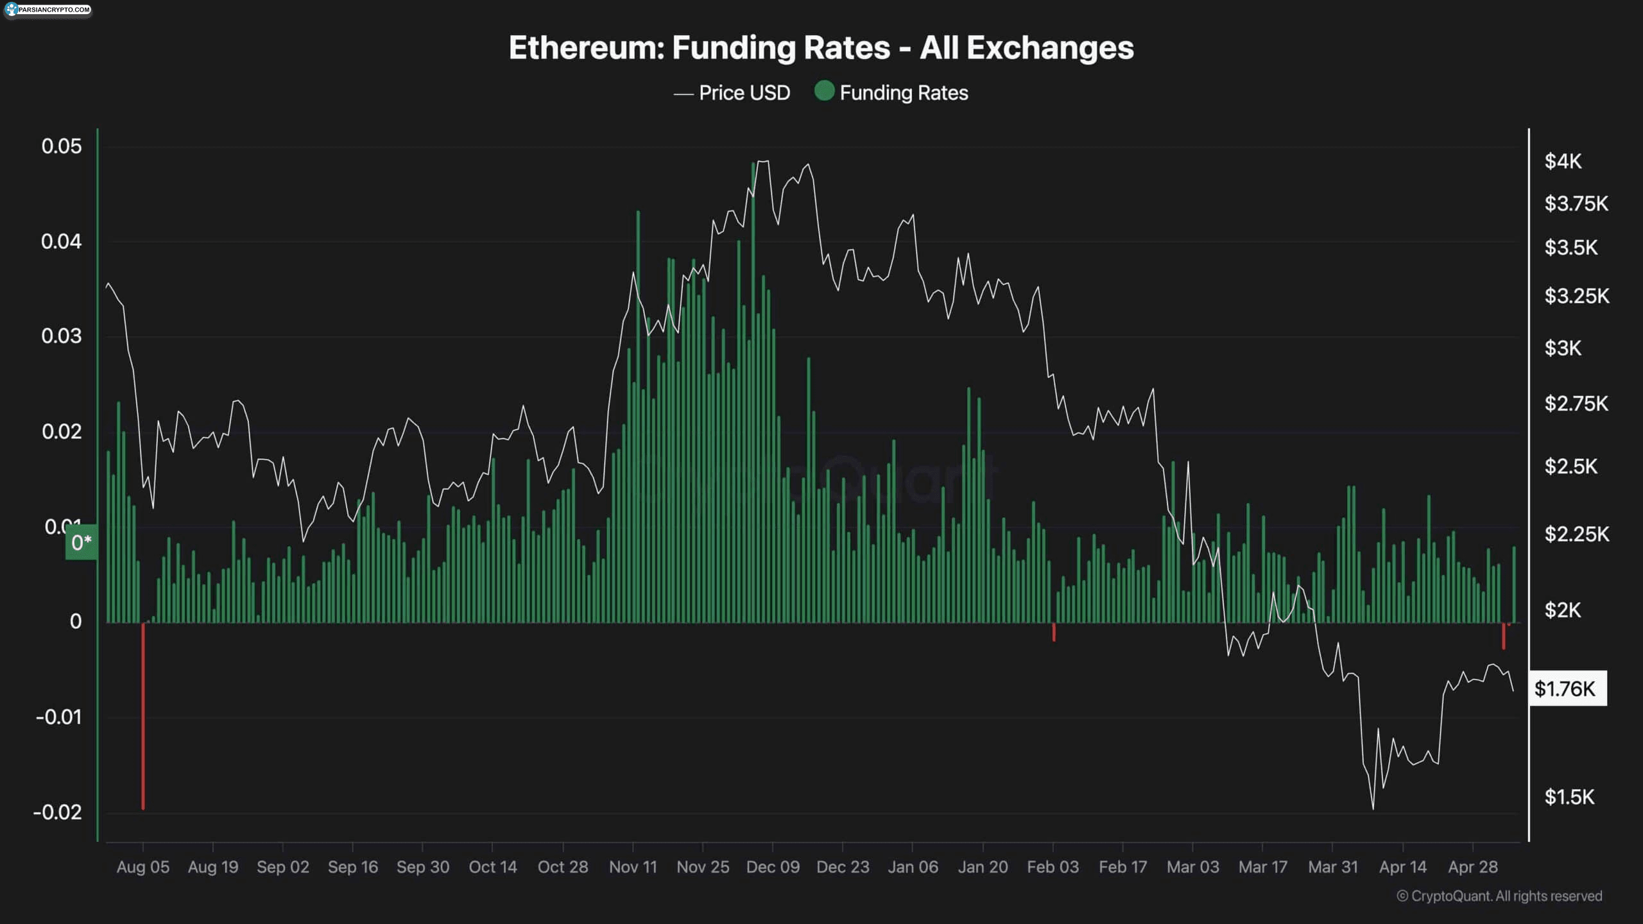This screenshot has height=924, width=1643.
Task: Click the chart title Ethereum Funding Rates
Action: tap(821, 47)
